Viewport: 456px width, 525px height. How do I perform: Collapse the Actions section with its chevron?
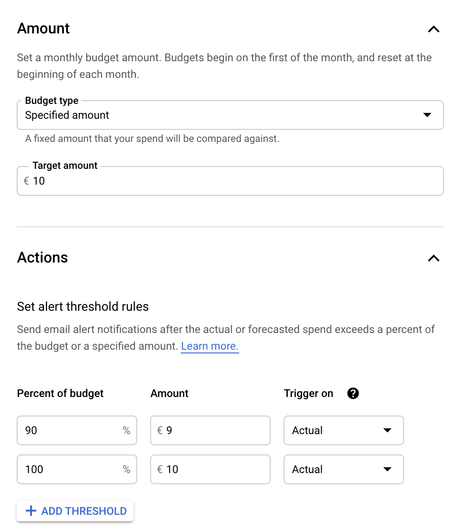tap(433, 258)
